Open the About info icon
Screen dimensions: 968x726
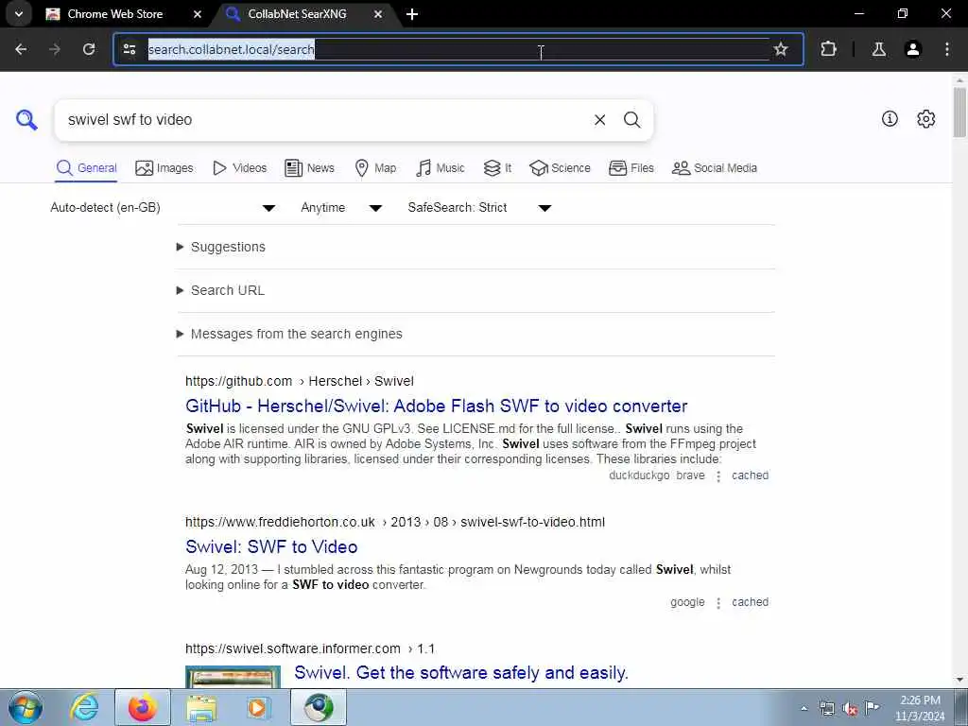[890, 118]
